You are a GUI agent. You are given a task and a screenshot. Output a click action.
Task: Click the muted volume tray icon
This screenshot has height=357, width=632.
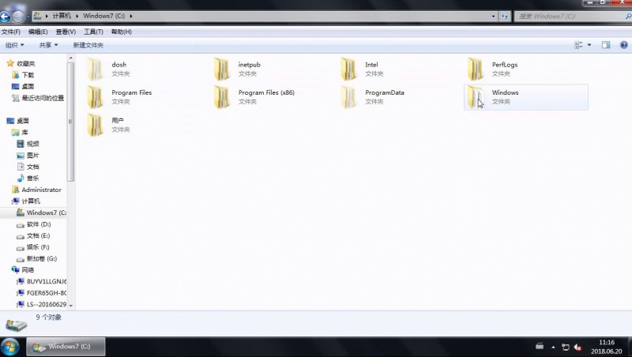pyautogui.click(x=577, y=347)
